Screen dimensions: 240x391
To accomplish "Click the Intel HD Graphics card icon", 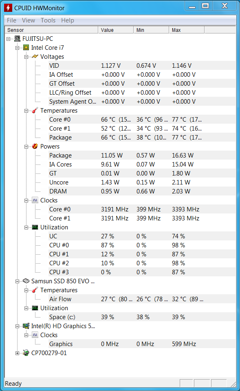I will tap(26, 326).
